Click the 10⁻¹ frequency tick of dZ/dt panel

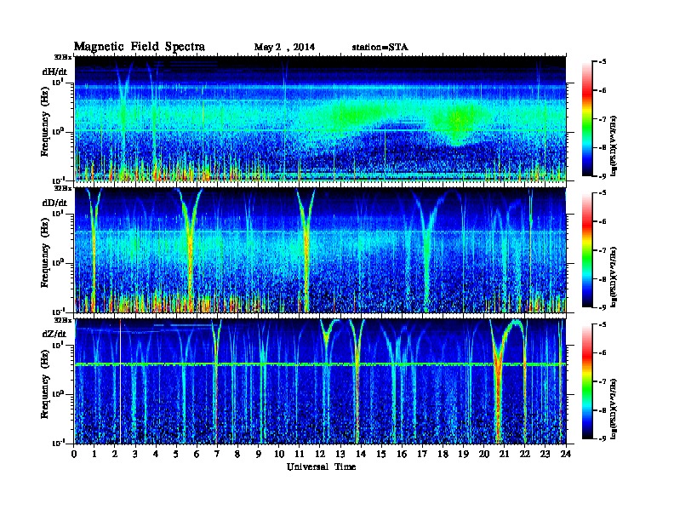click(x=59, y=443)
